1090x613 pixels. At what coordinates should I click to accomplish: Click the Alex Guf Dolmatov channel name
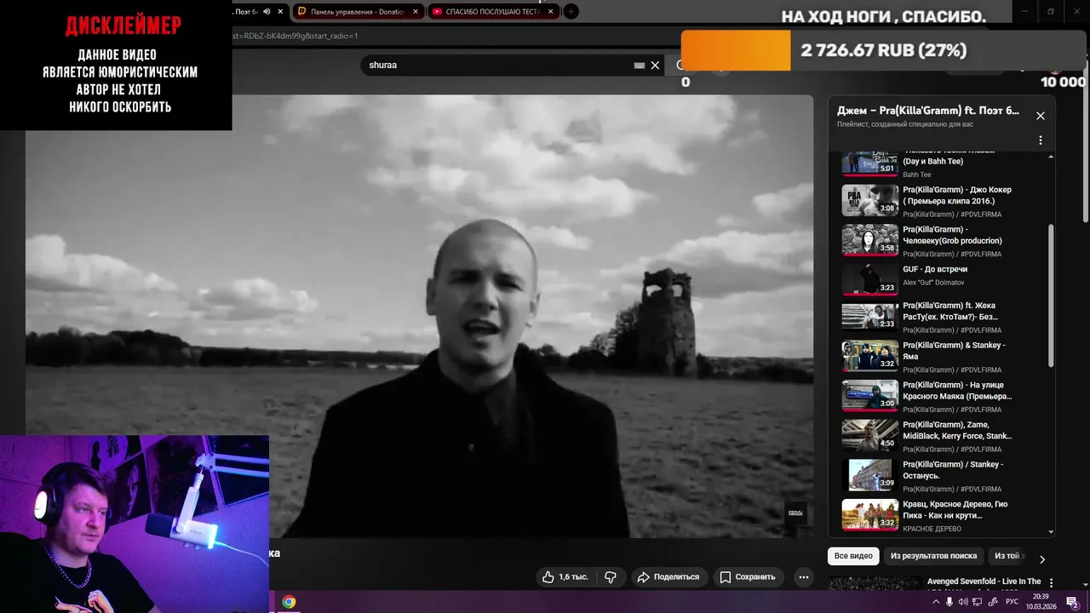pos(933,283)
